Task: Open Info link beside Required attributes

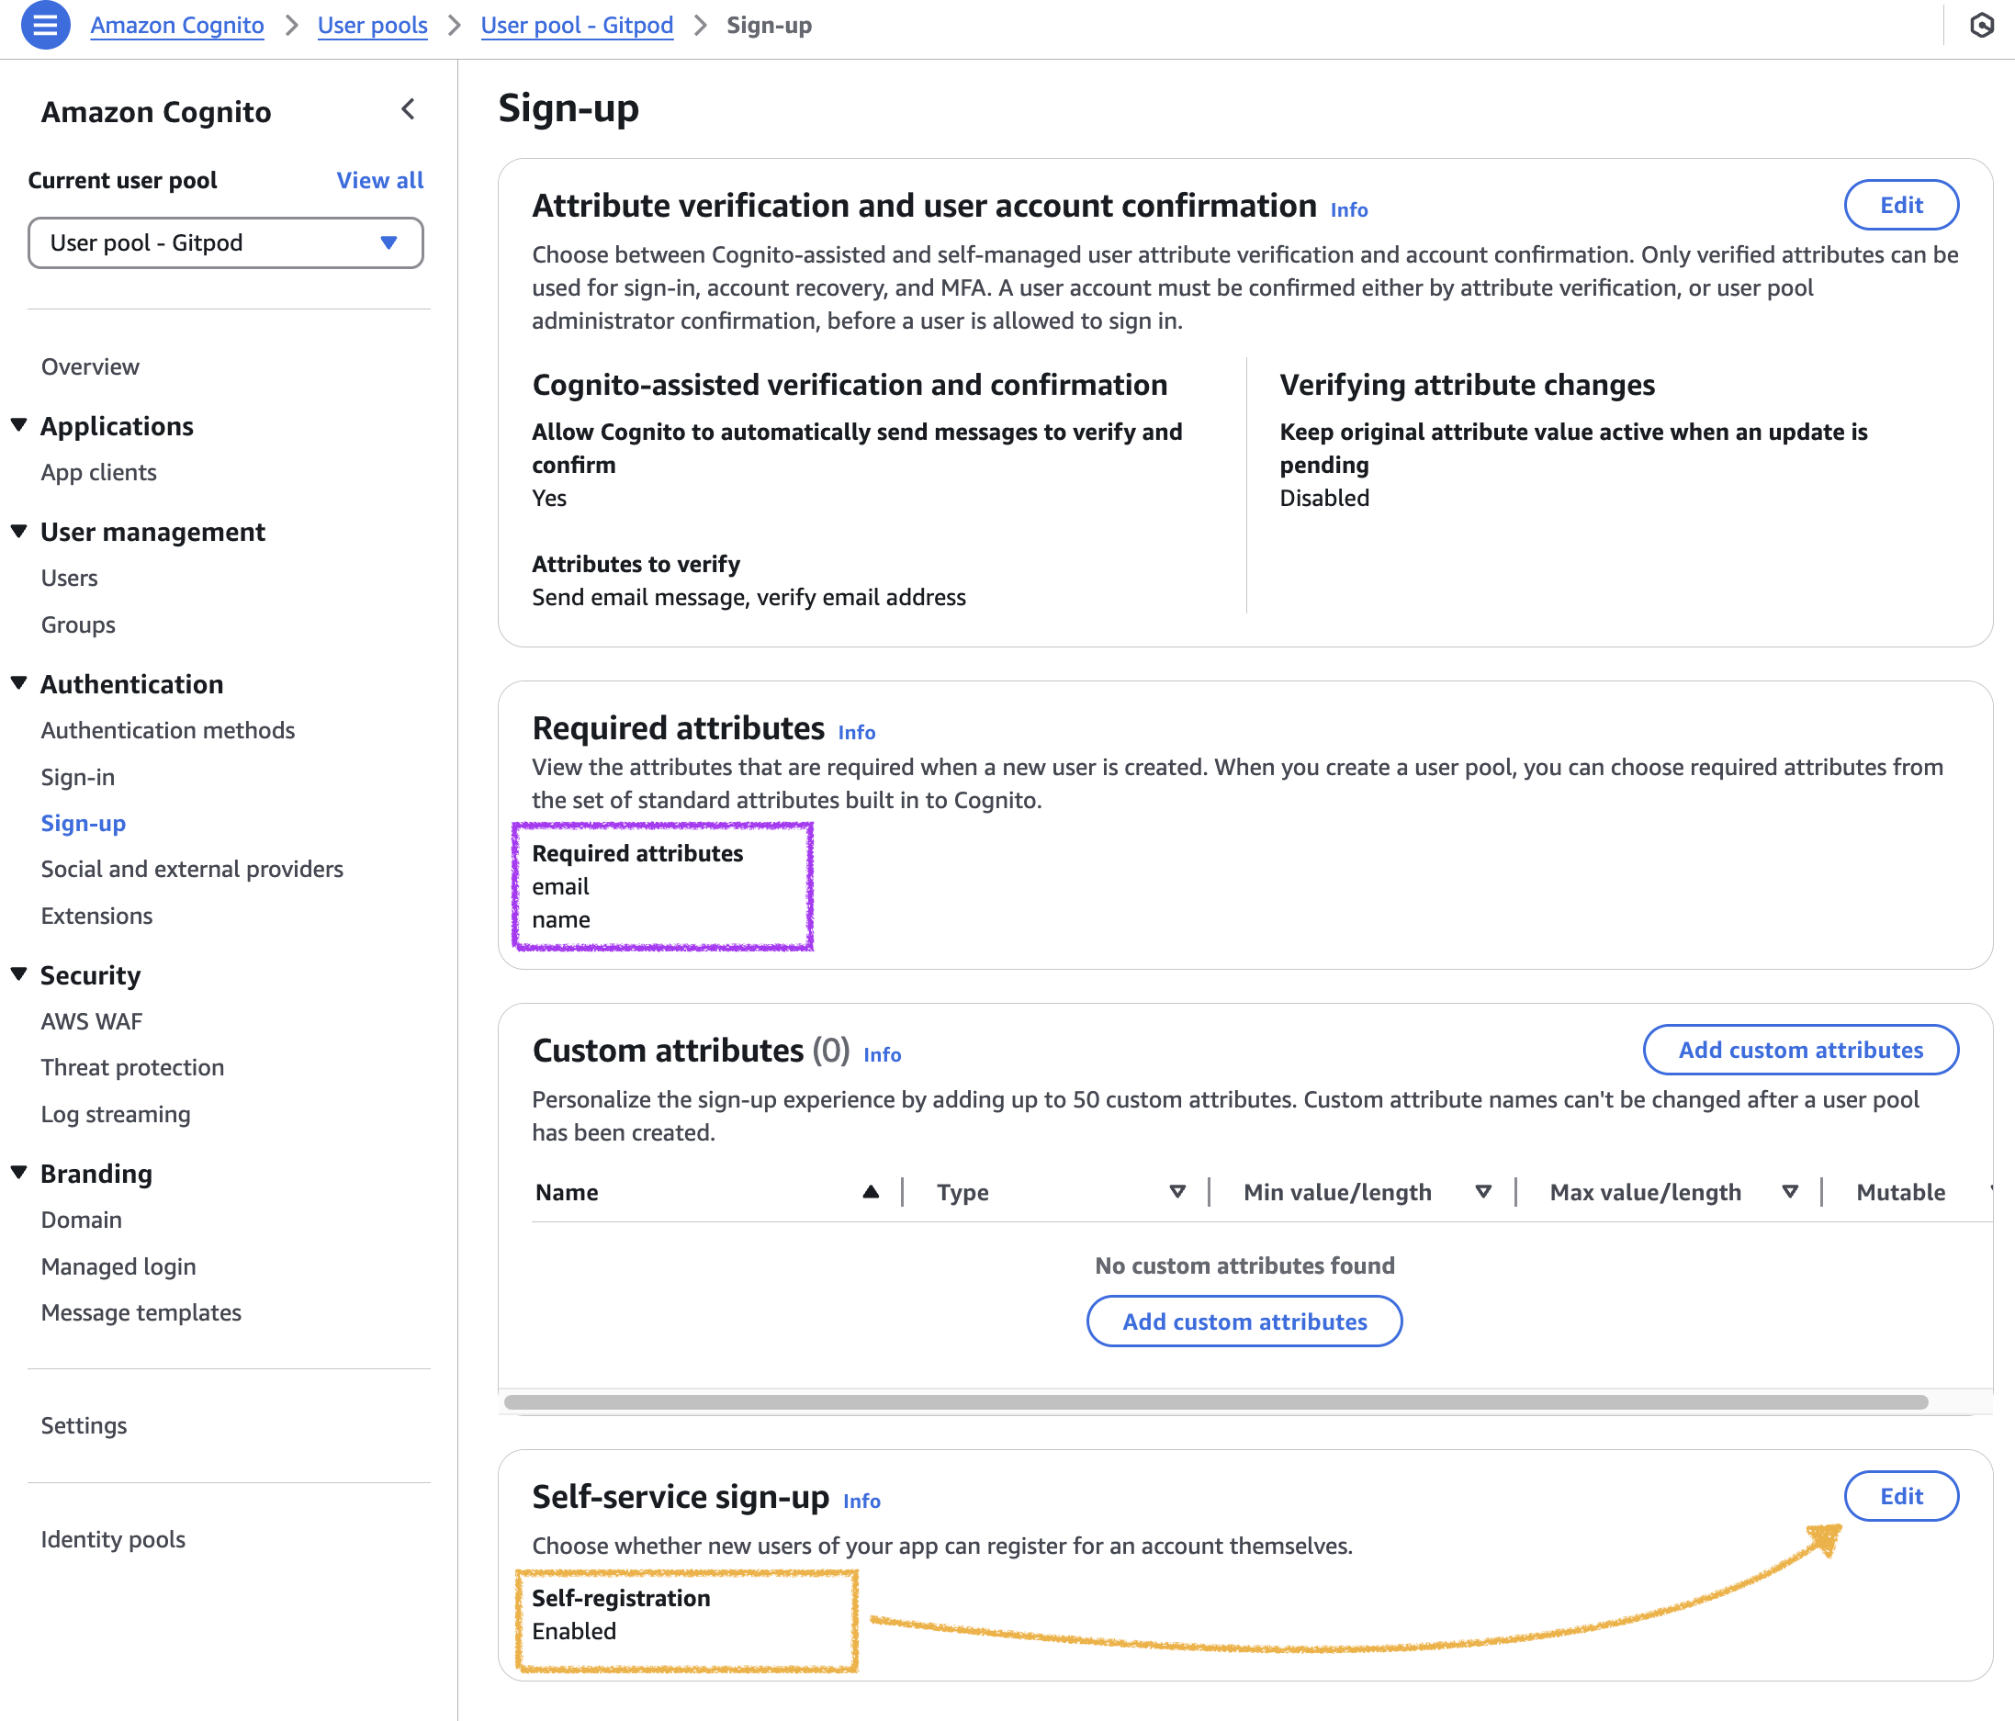Action: pyautogui.click(x=857, y=732)
